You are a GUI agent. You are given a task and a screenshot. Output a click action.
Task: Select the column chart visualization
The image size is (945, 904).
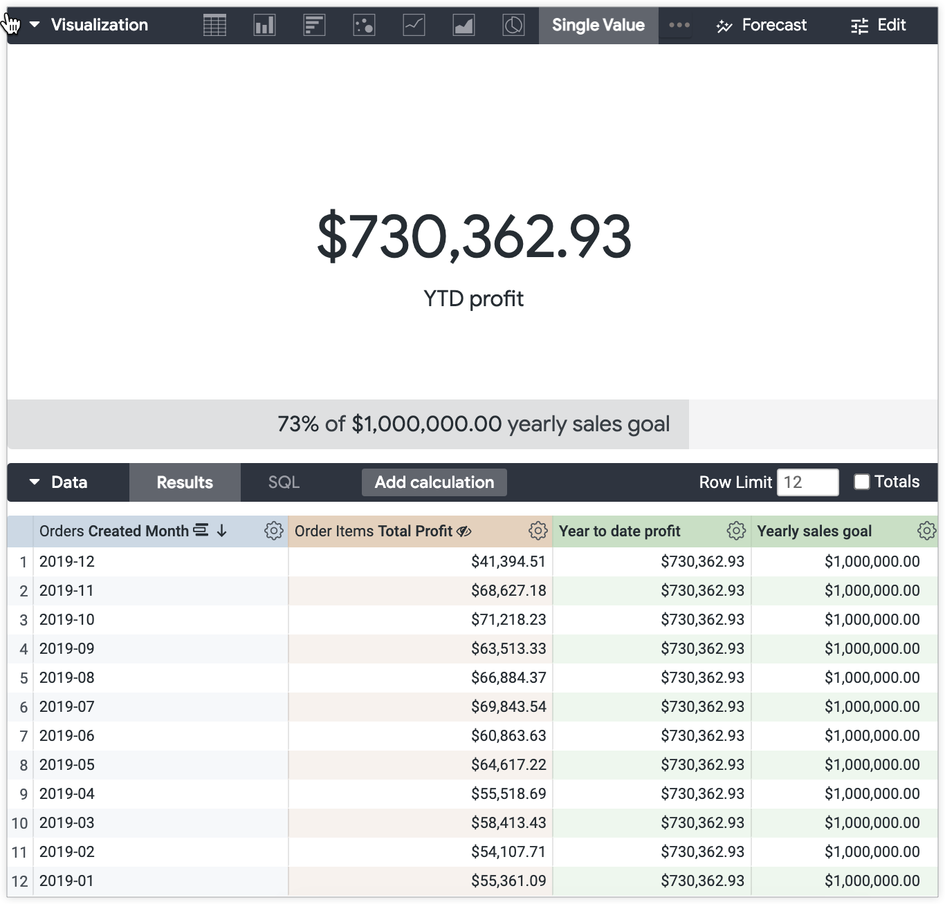[x=264, y=25]
